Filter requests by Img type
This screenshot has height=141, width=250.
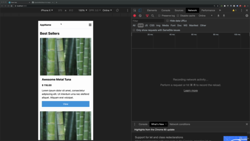(158, 25)
